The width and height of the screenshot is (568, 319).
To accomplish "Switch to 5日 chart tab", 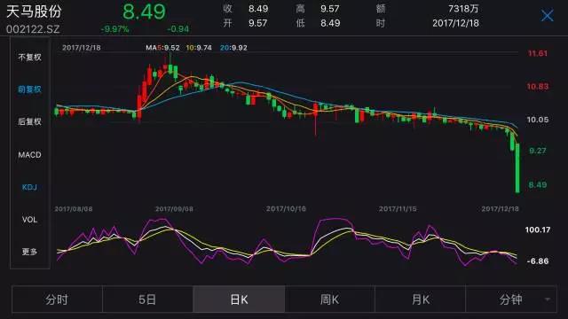I will [x=147, y=300].
